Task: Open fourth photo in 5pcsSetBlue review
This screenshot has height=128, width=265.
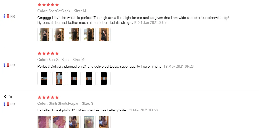Action: (89, 78)
